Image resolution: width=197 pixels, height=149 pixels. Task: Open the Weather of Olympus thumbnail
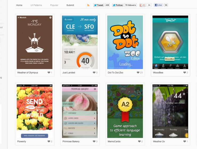(35, 42)
